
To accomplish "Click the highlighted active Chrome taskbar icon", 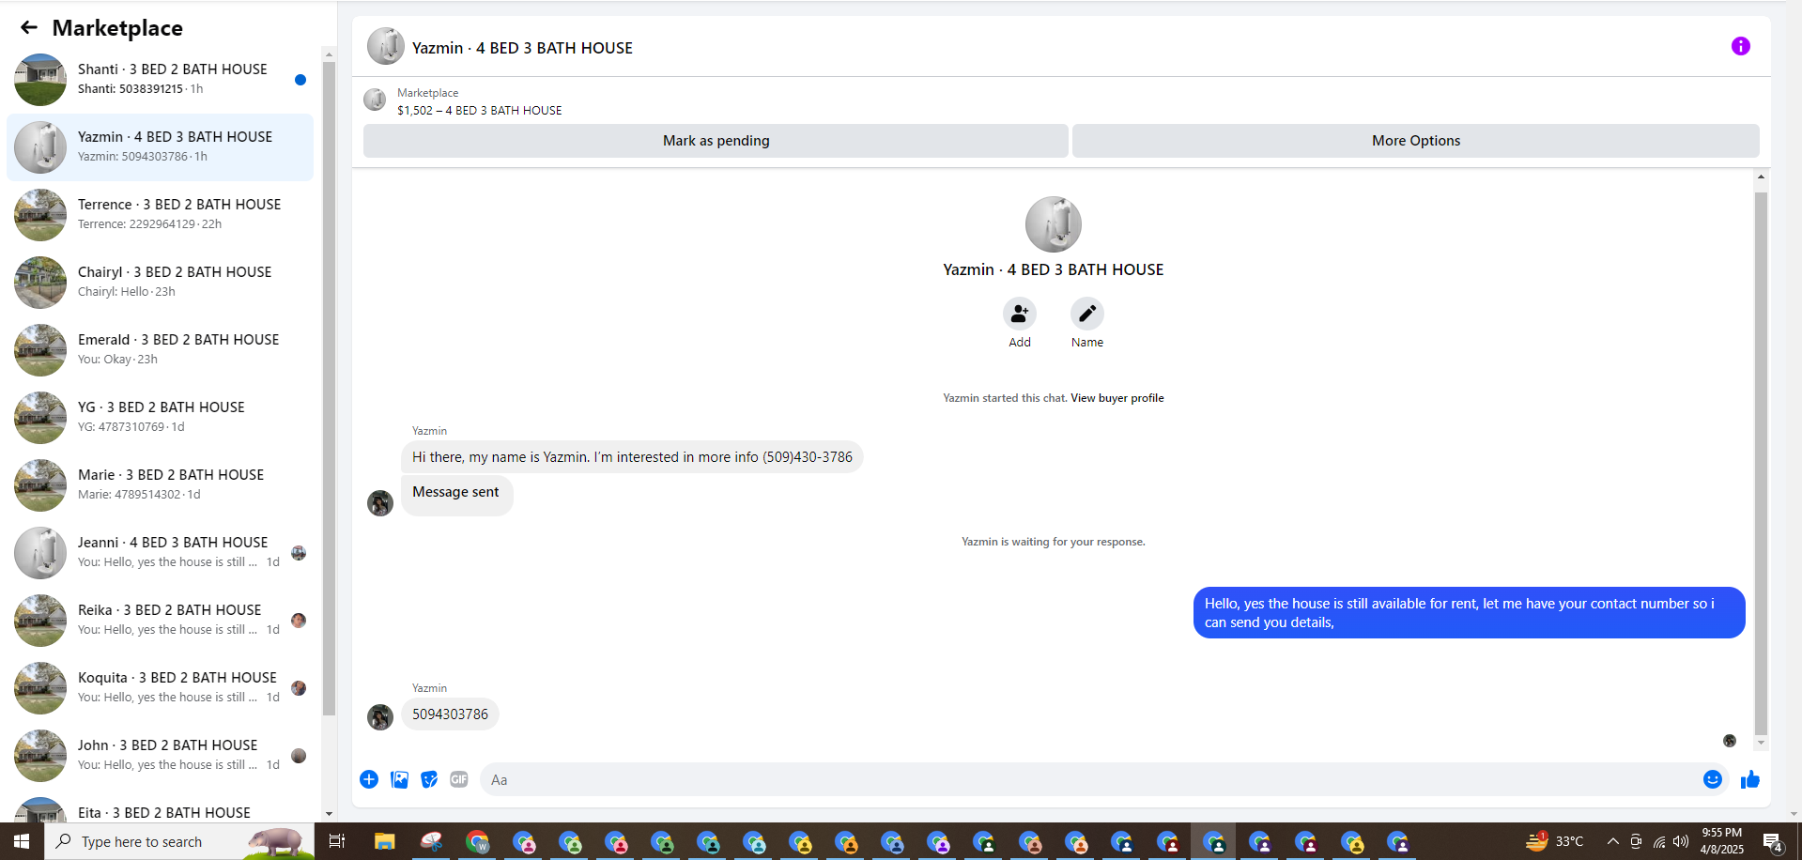I will pyautogui.click(x=1214, y=841).
